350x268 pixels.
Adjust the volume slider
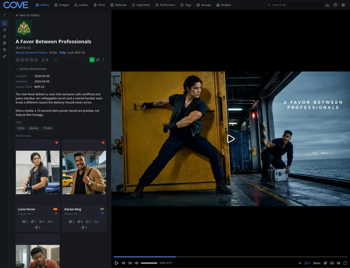[x=149, y=263]
